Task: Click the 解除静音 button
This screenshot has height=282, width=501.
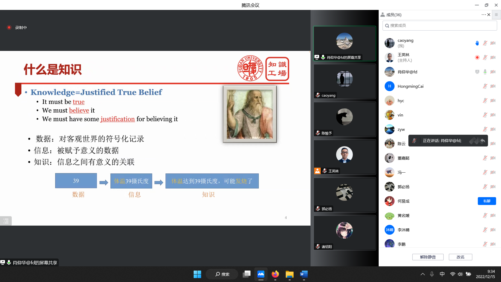Action: pos(428,257)
